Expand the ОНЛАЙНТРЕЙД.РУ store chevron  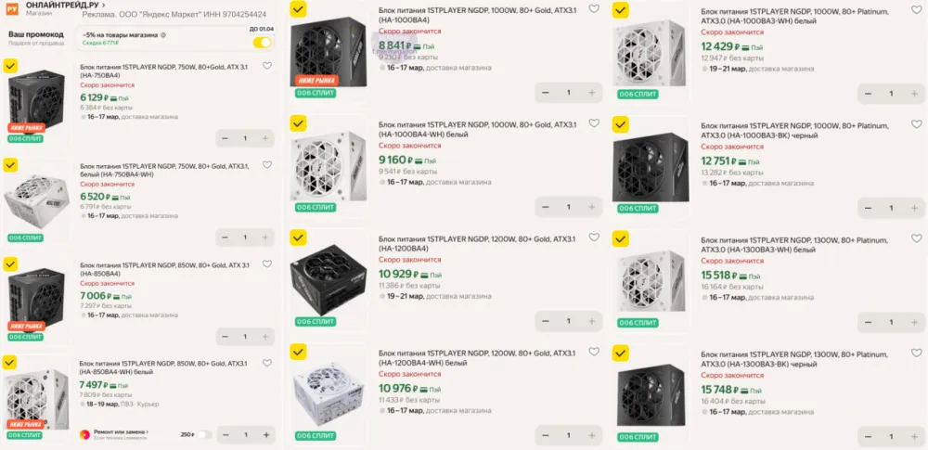point(102,6)
